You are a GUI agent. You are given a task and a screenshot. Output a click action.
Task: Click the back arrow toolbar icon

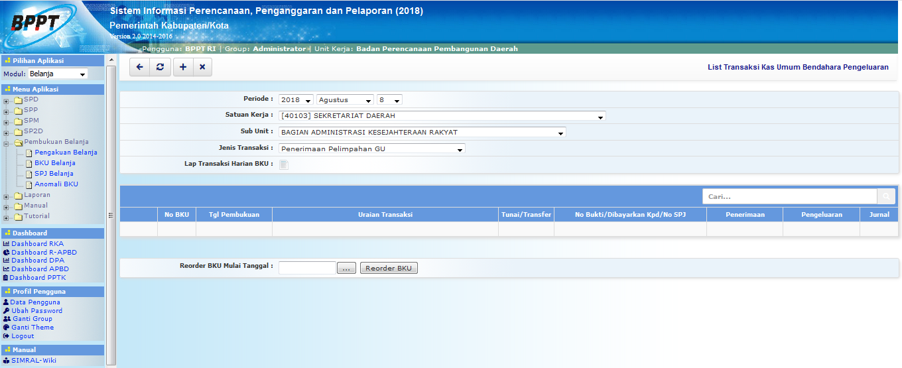click(x=139, y=67)
